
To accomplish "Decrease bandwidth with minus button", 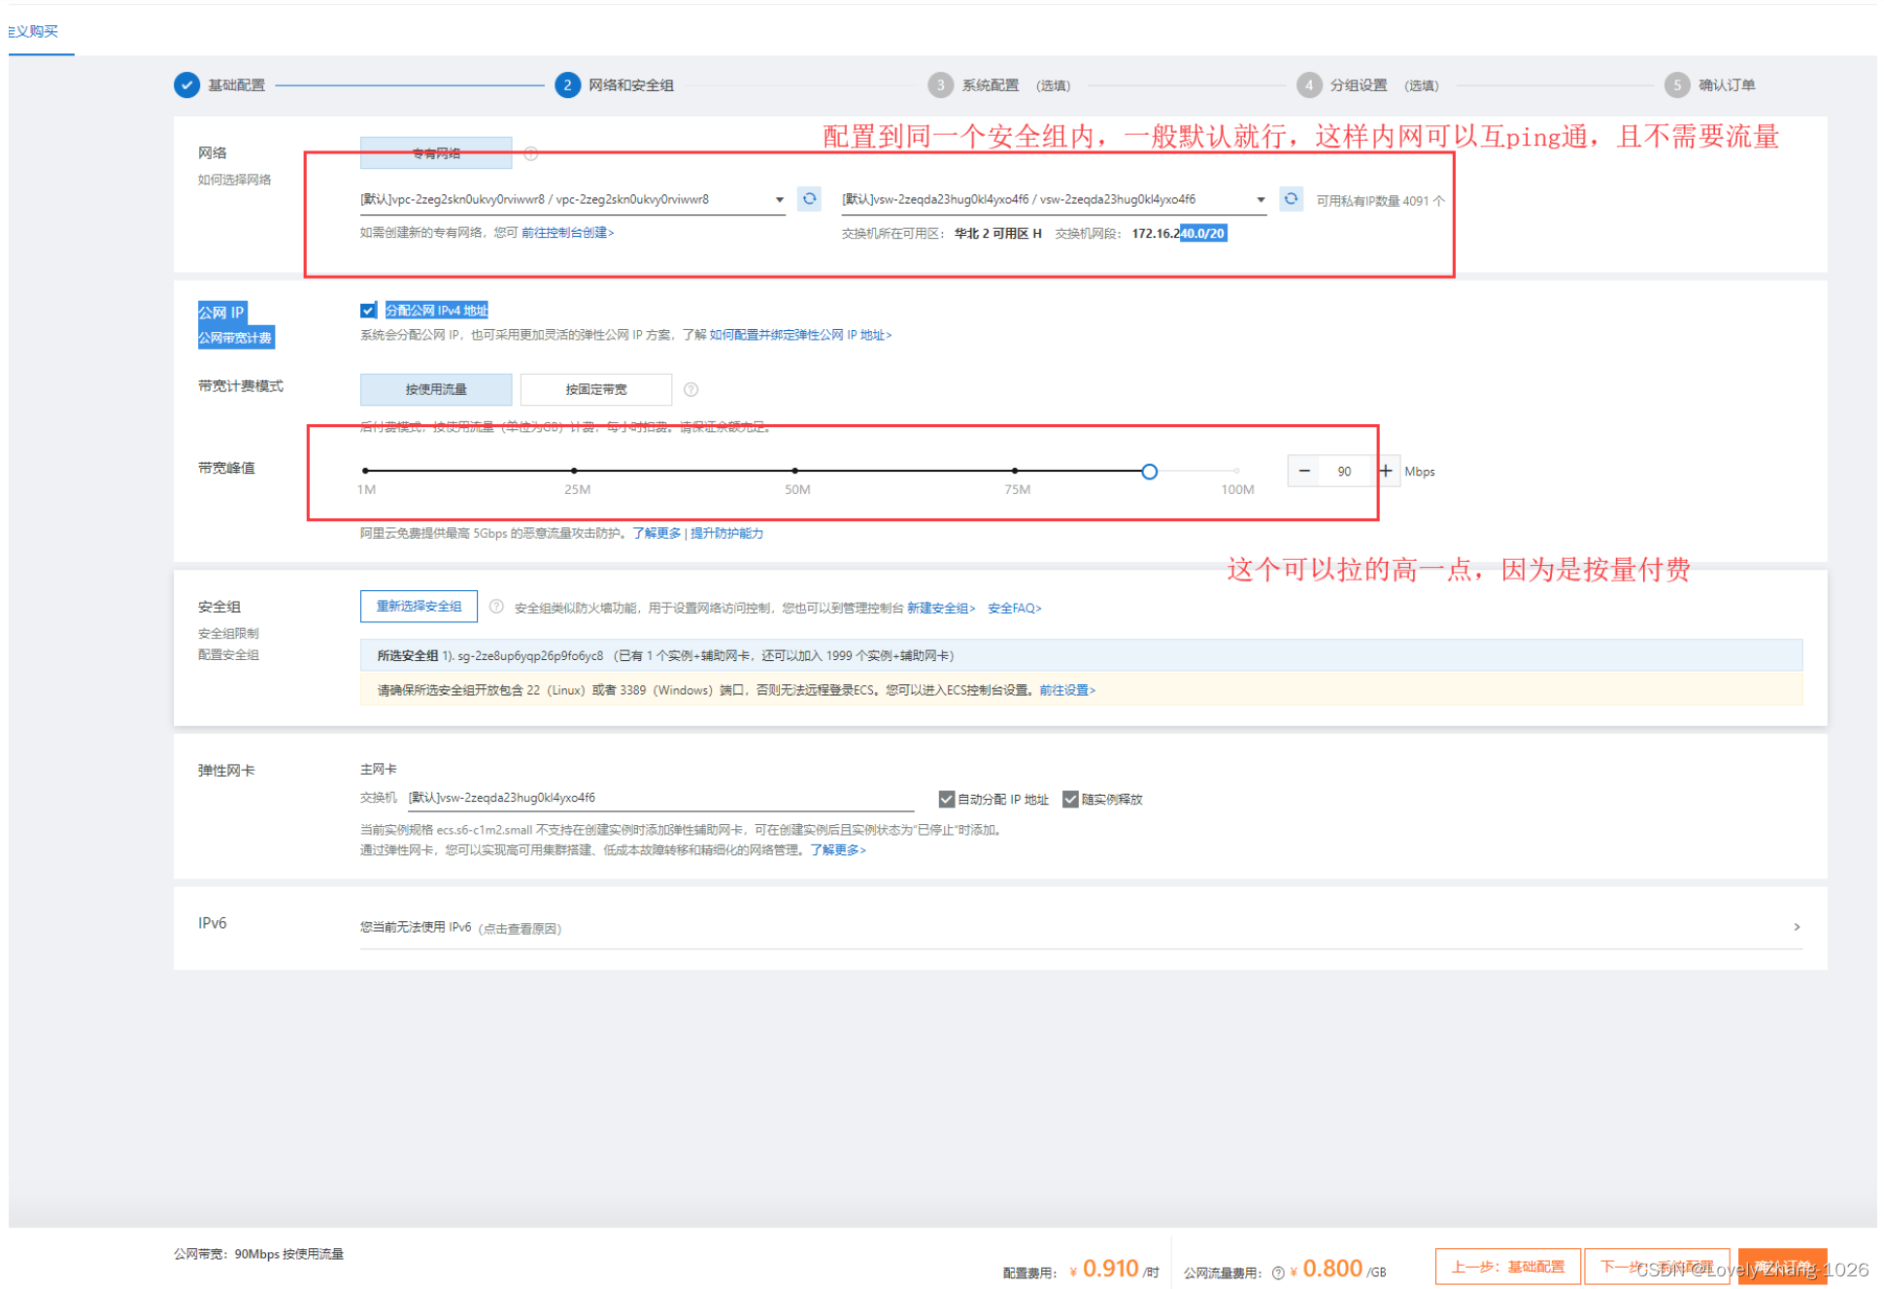I will 1304,471.
